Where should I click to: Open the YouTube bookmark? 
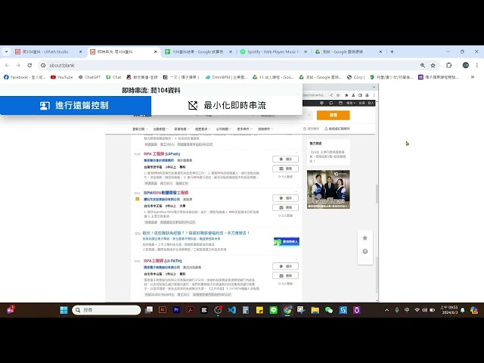(62, 77)
